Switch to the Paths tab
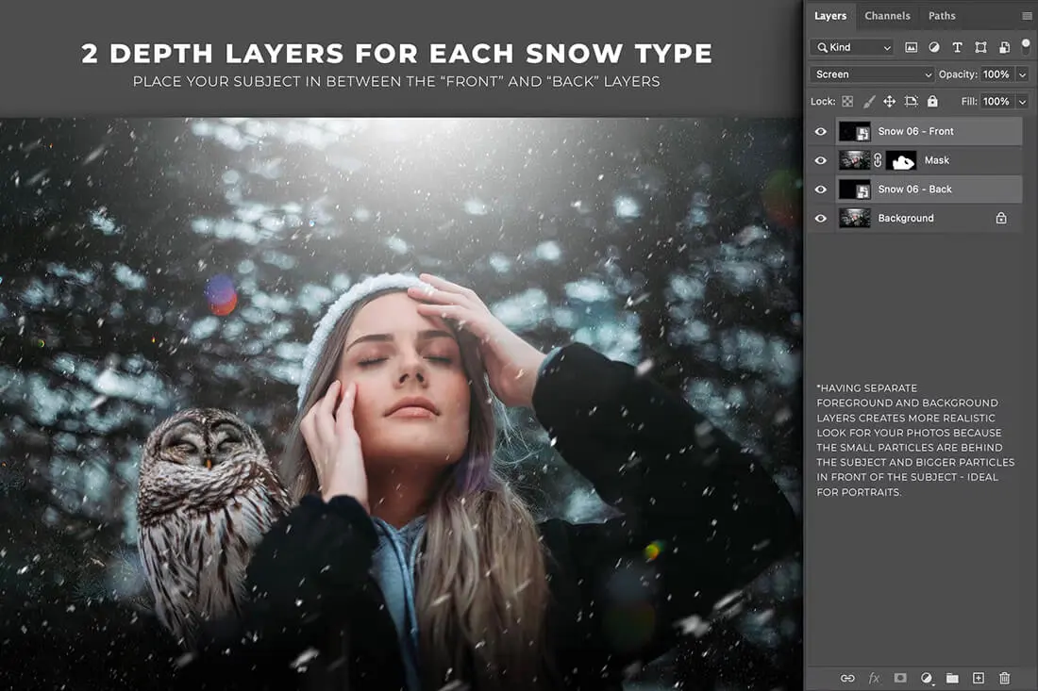 (x=942, y=16)
